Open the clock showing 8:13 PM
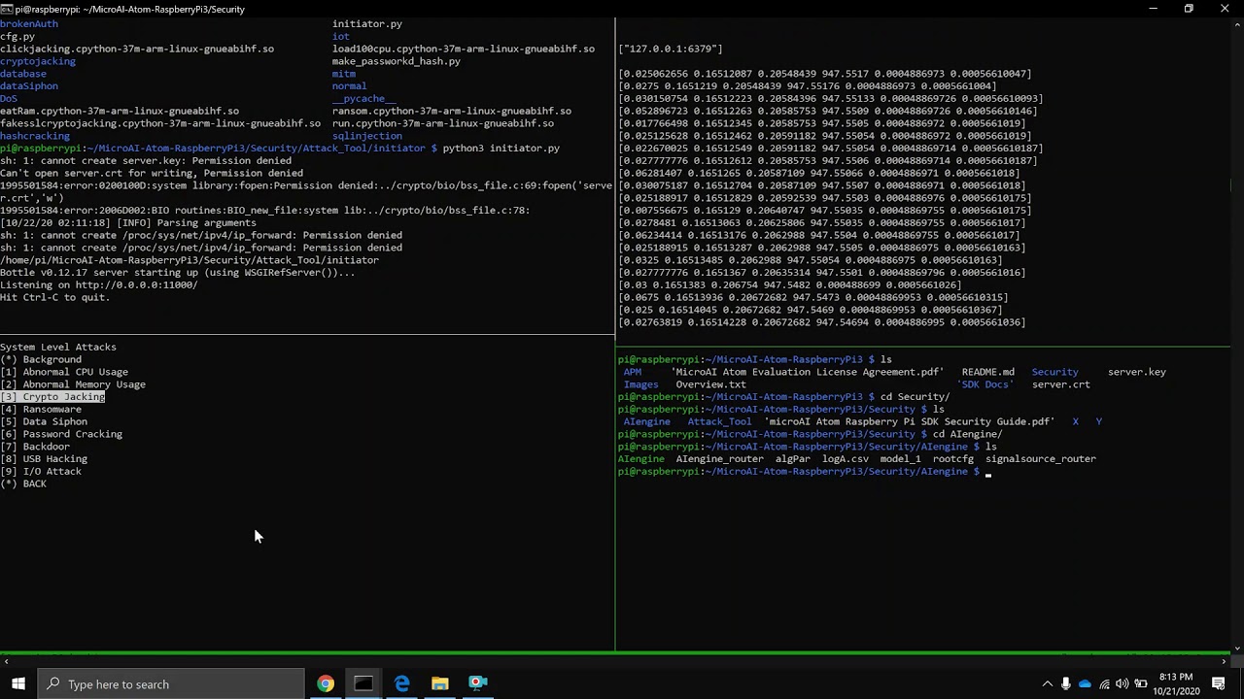1244x699 pixels. [x=1175, y=683]
